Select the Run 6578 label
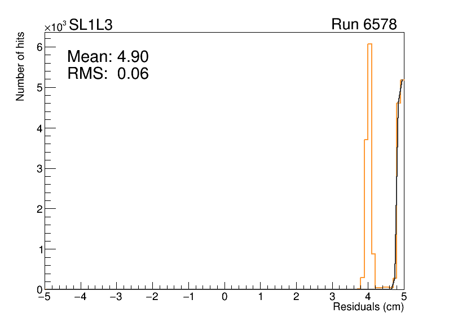This screenshot has height=322, width=449. click(364, 25)
